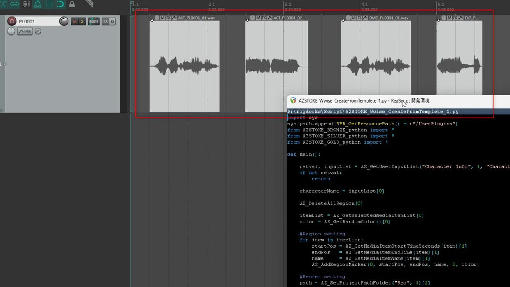Arm track PL0001 for recording

(12, 21)
